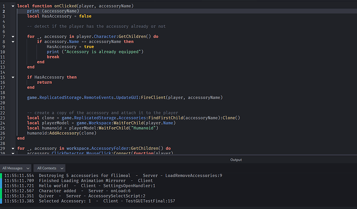Click the 'return' keyword on line 16

44,82
